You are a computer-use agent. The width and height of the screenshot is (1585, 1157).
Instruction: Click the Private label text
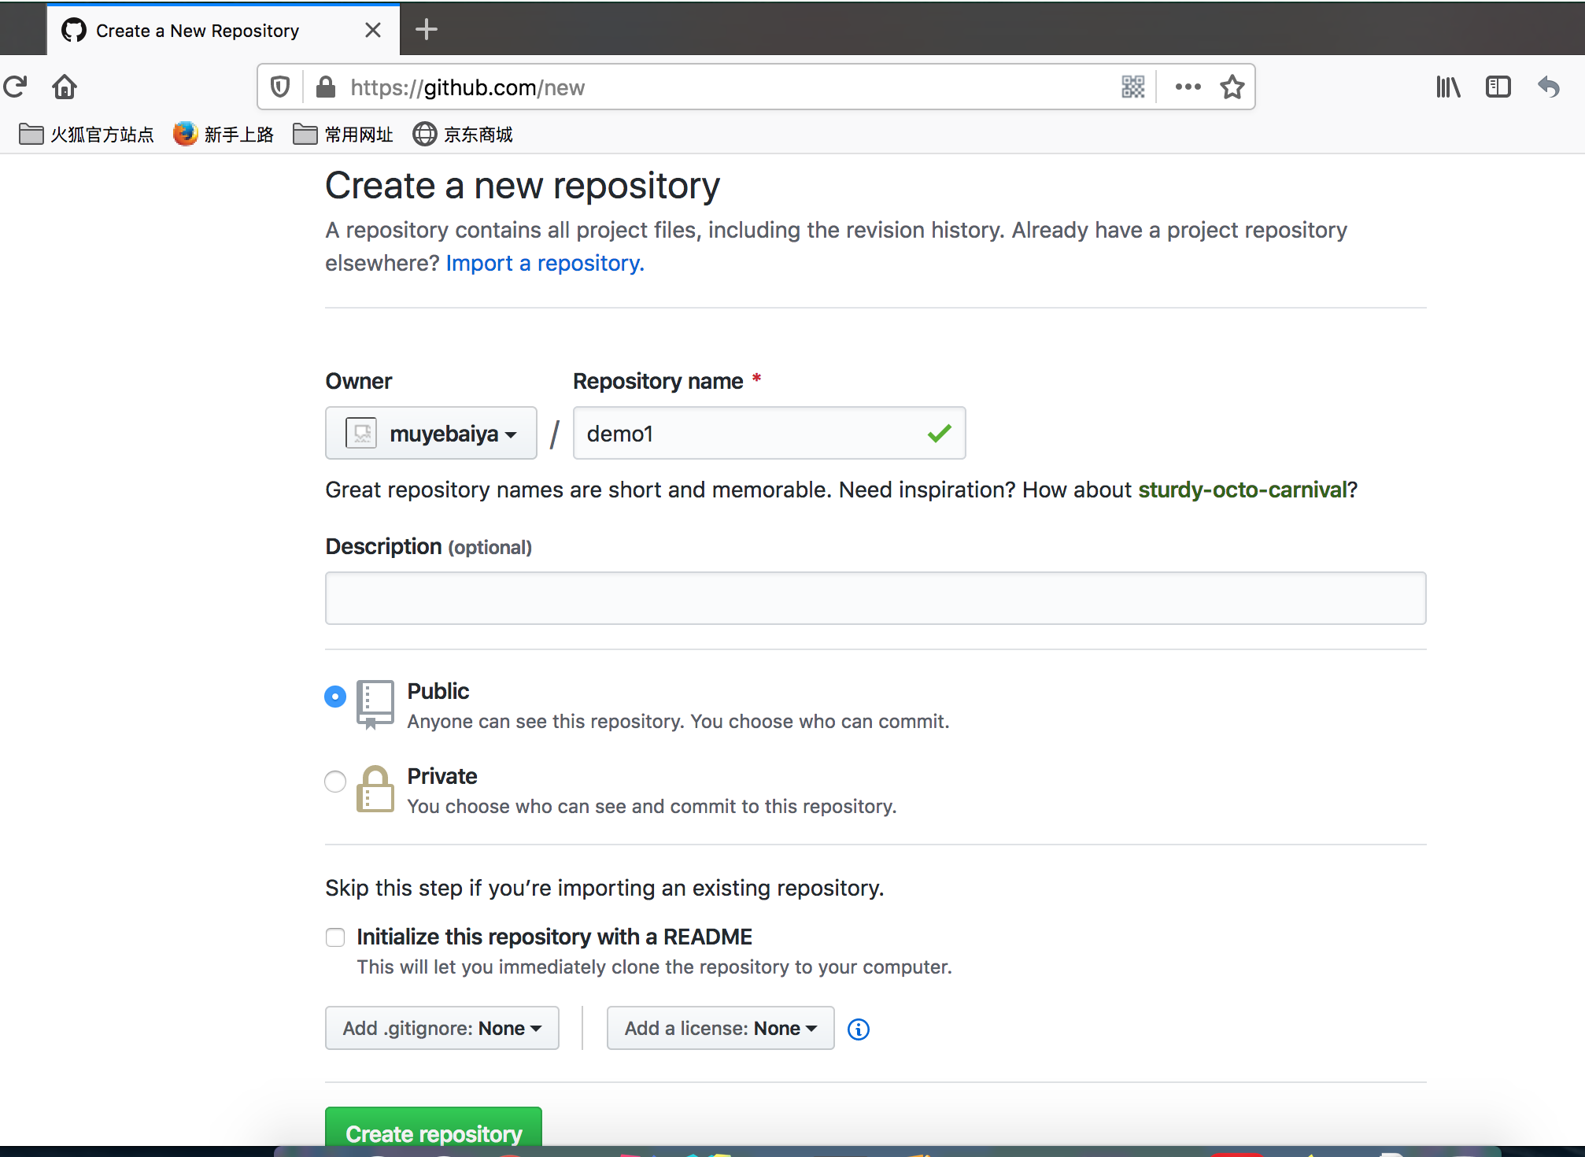(x=442, y=776)
